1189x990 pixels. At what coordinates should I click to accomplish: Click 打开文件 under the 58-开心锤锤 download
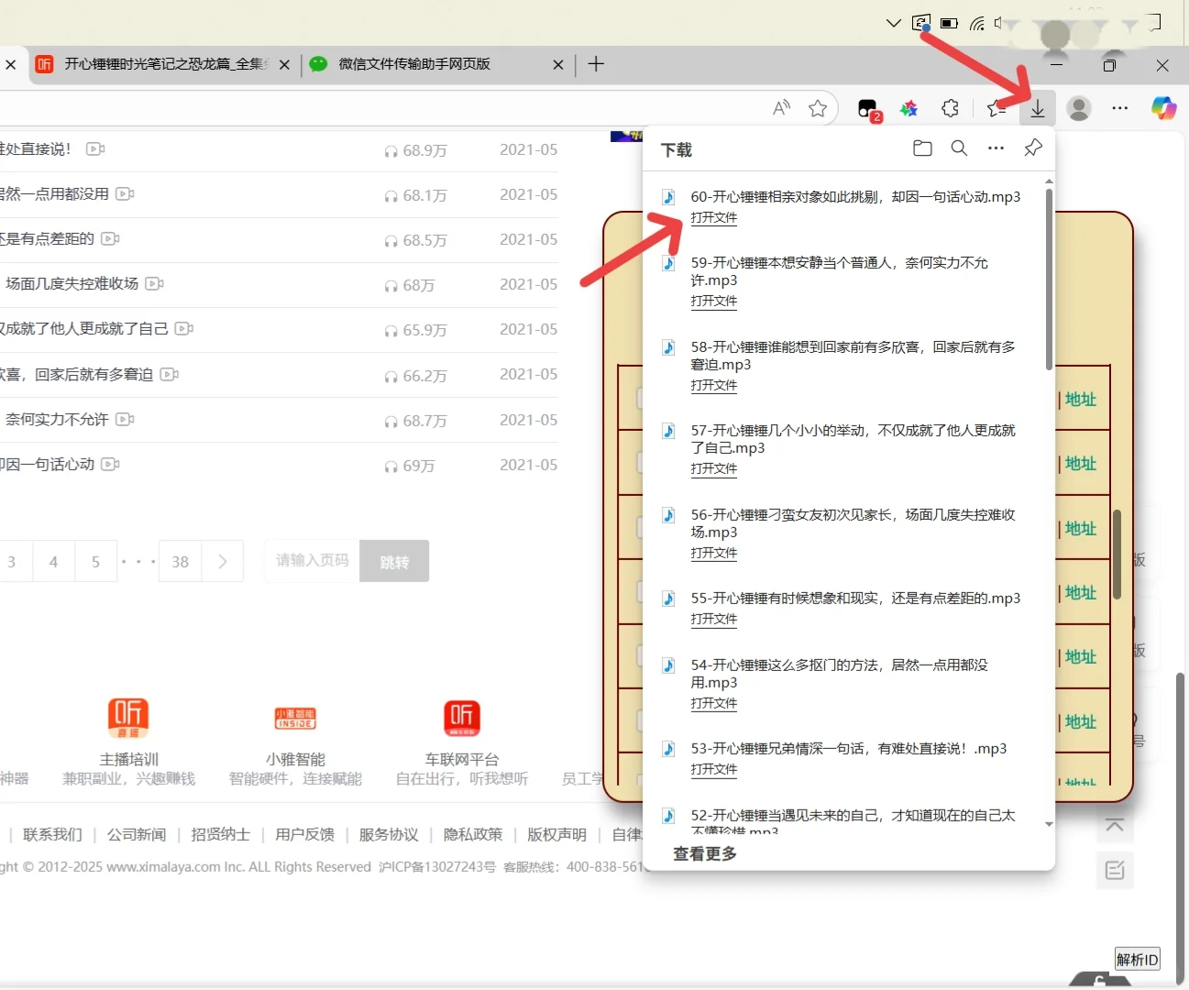(714, 386)
